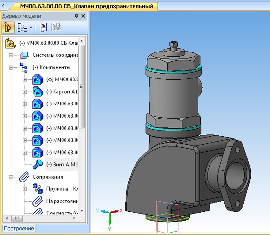Click the Соосность mate paperclip icon
The width and height of the screenshot is (270, 235).
pyautogui.click(x=38, y=211)
